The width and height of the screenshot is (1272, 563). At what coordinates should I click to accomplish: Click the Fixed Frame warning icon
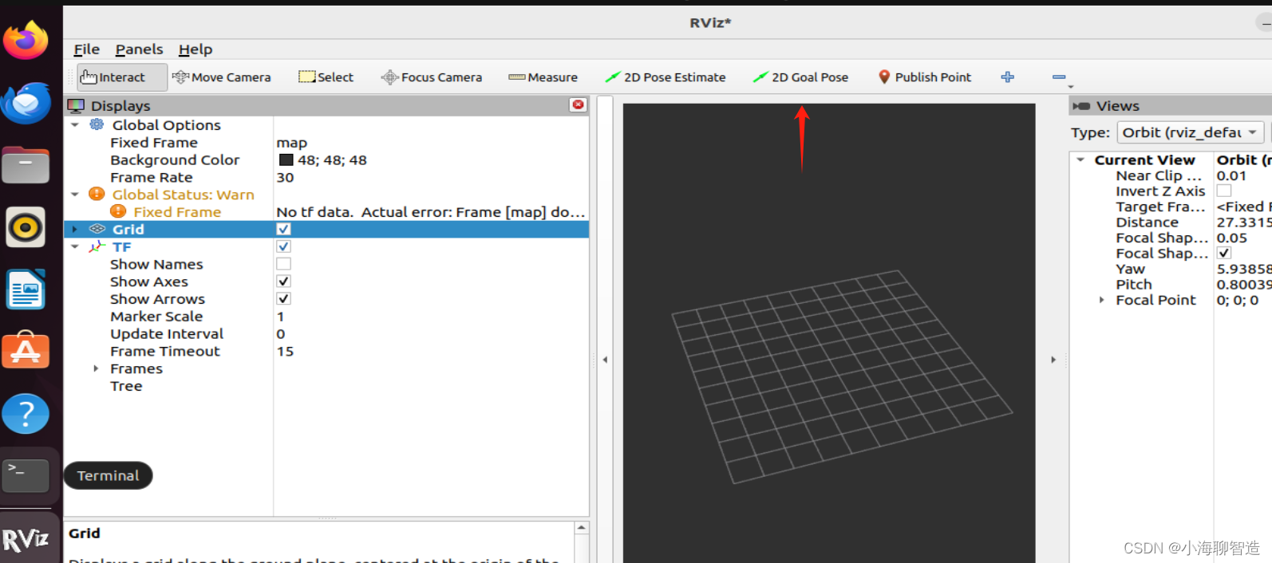coord(118,211)
